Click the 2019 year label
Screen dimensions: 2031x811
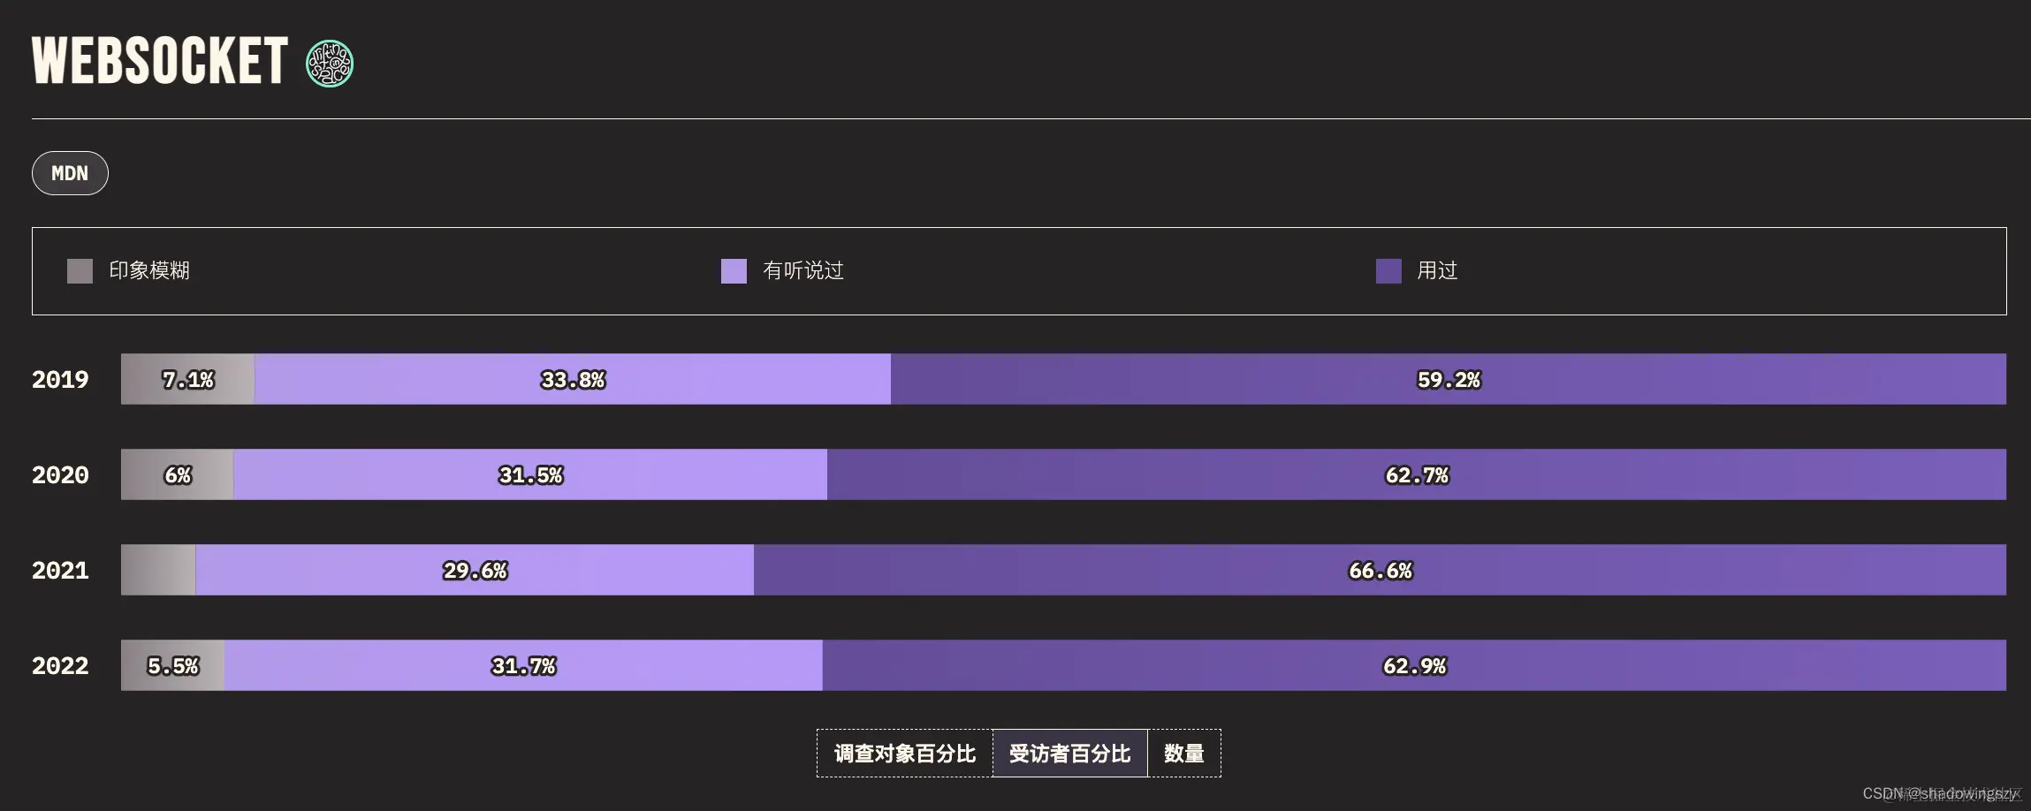pyautogui.click(x=60, y=379)
